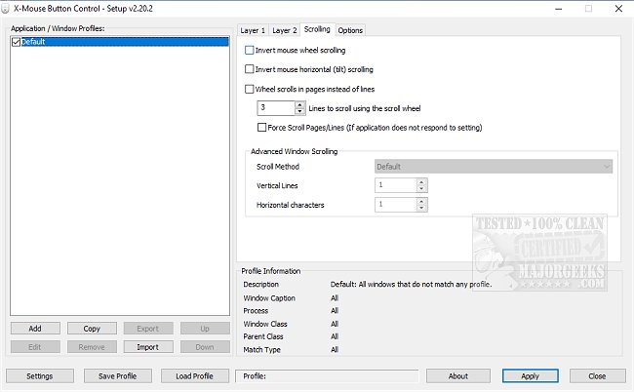Open the About dialog

pyautogui.click(x=458, y=376)
